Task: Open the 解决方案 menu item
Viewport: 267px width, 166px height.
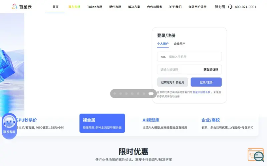Action: [x=134, y=7]
